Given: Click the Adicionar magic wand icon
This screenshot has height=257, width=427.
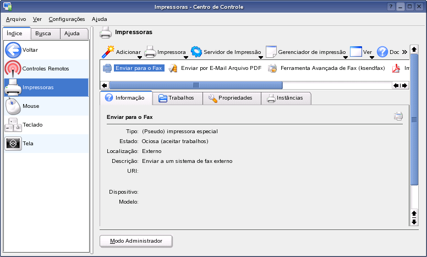Looking at the screenshot, I should tap(108, 52).
